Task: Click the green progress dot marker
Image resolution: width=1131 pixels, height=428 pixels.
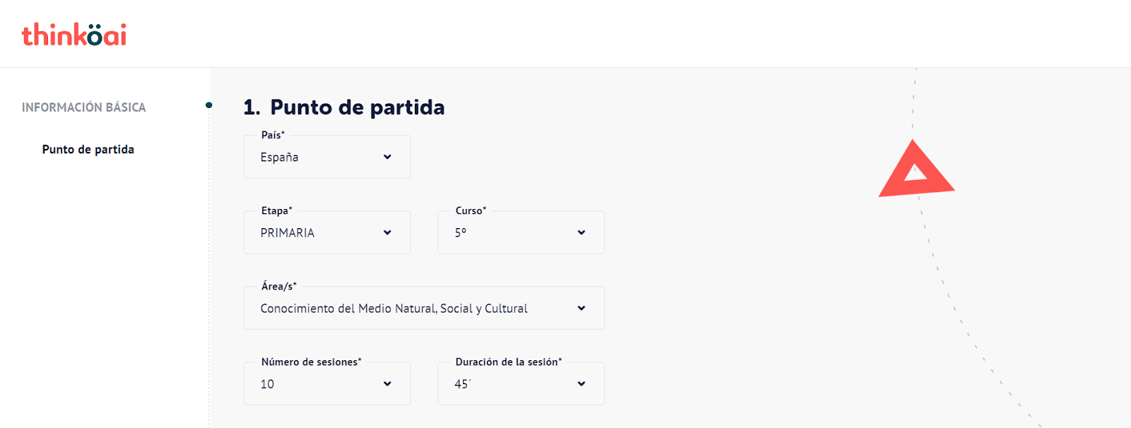Action: click(209, 105)
